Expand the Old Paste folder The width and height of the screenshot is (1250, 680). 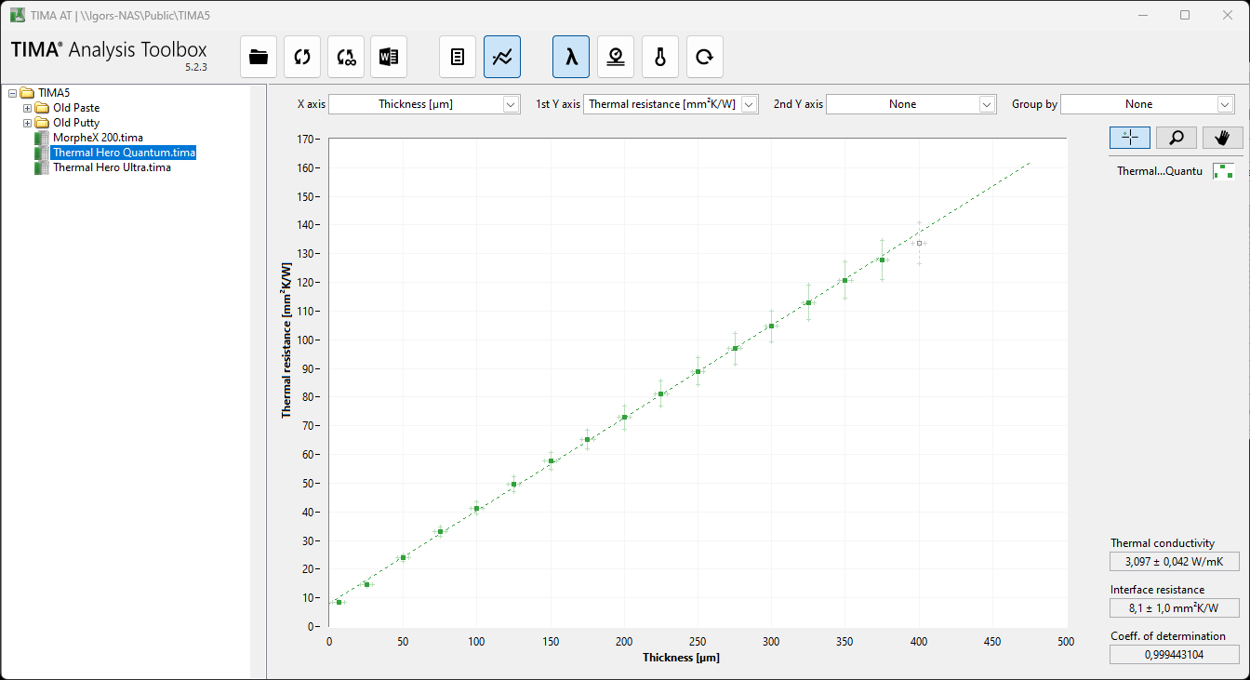[27, 108]
